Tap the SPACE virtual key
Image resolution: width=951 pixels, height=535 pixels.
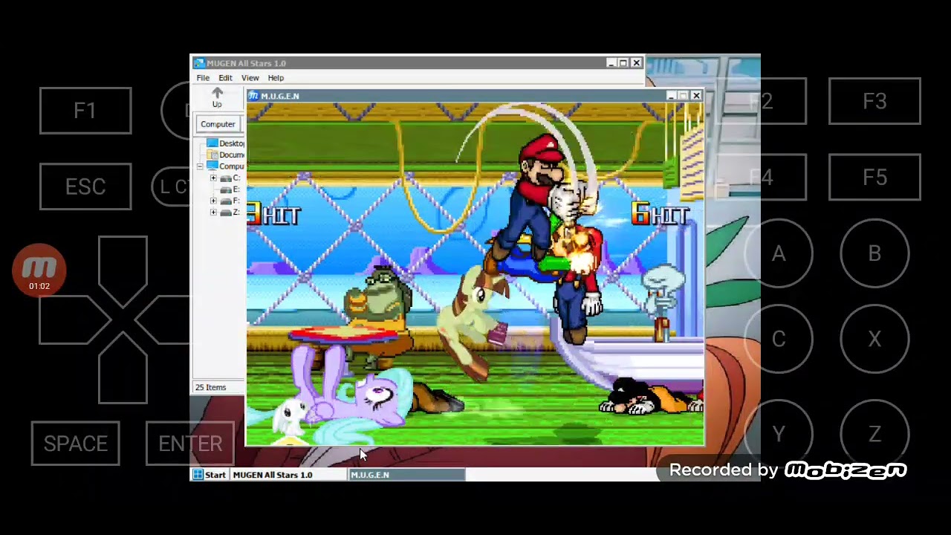(76, 444)
